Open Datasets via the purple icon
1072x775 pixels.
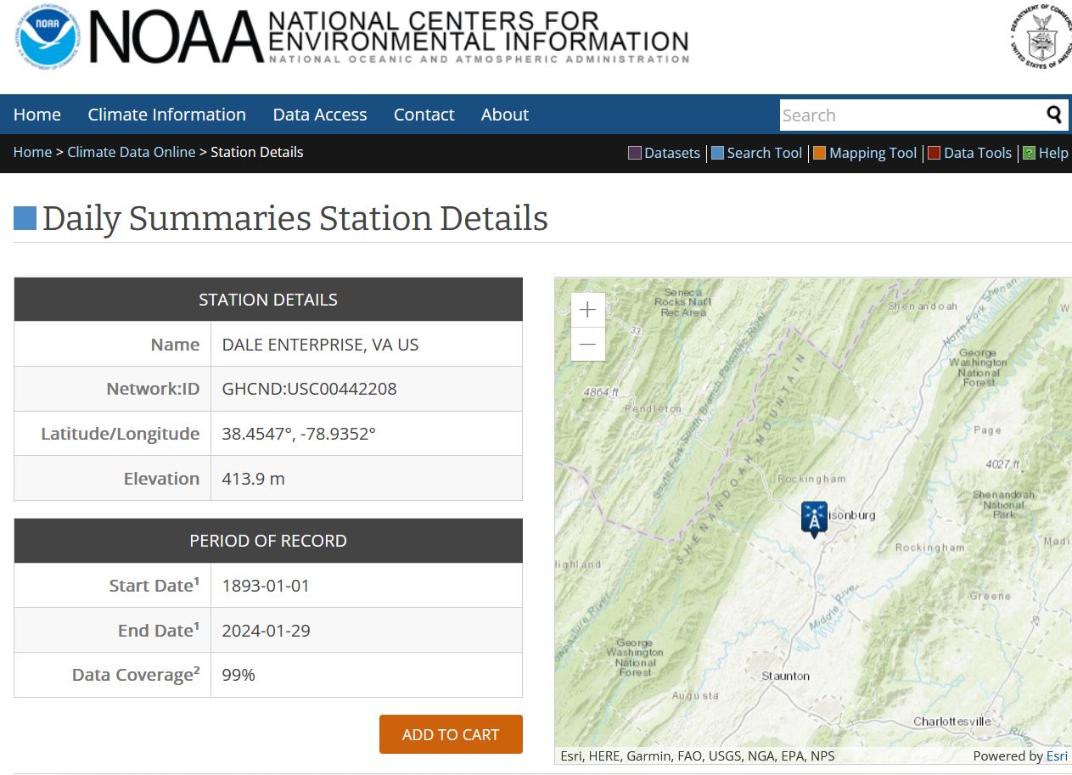634,153
